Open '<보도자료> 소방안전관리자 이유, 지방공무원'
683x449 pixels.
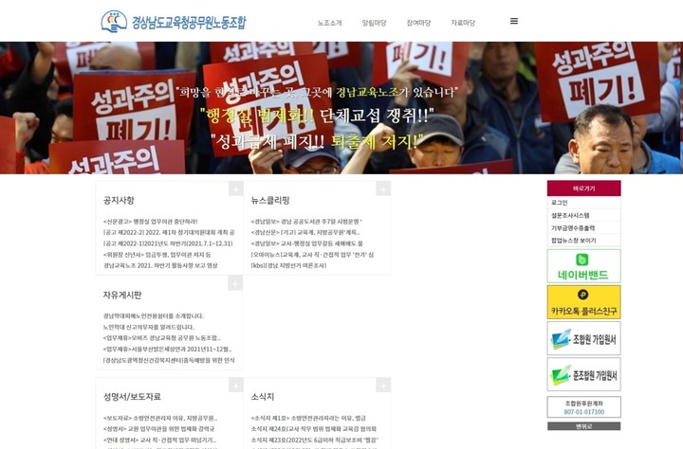click(x=160, y=418)
